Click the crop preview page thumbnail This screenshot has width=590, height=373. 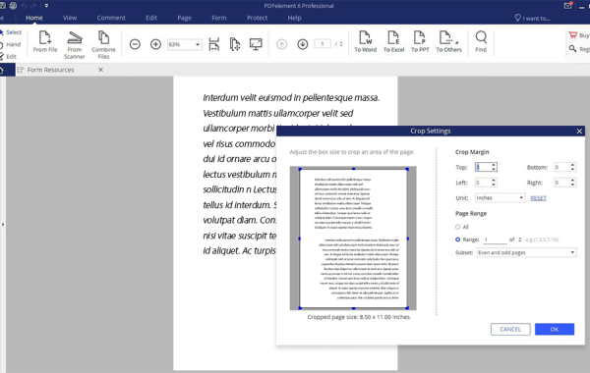[353, 239]
